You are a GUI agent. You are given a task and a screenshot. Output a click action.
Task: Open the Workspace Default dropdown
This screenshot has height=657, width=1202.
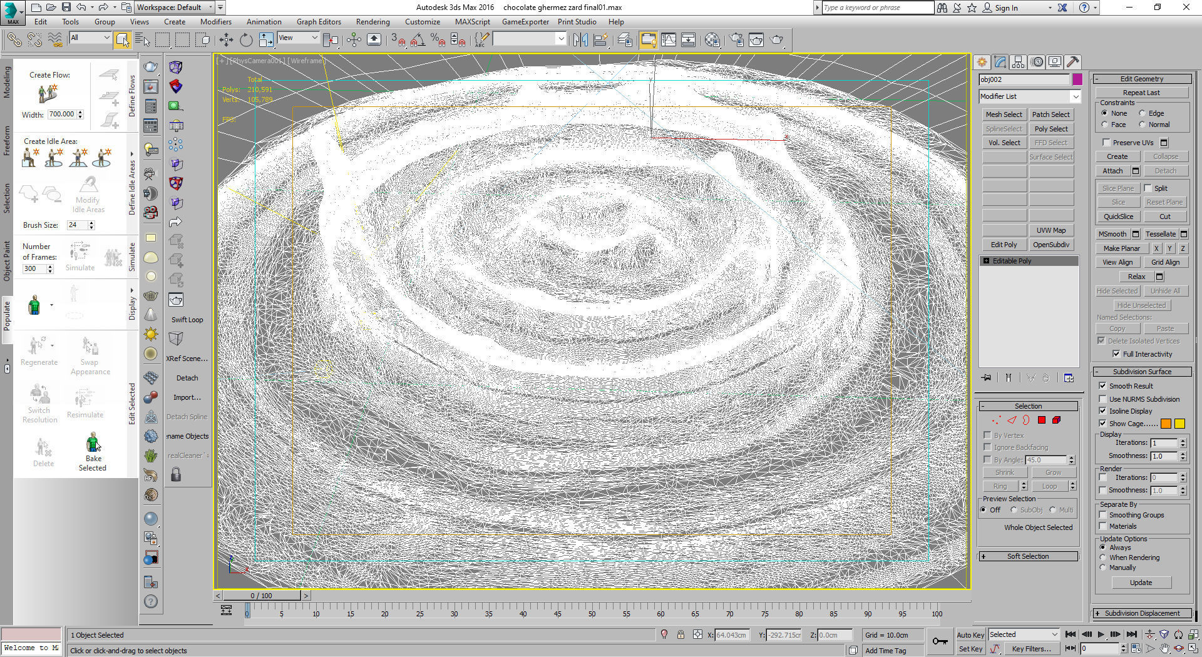click(x=175, y=8)
